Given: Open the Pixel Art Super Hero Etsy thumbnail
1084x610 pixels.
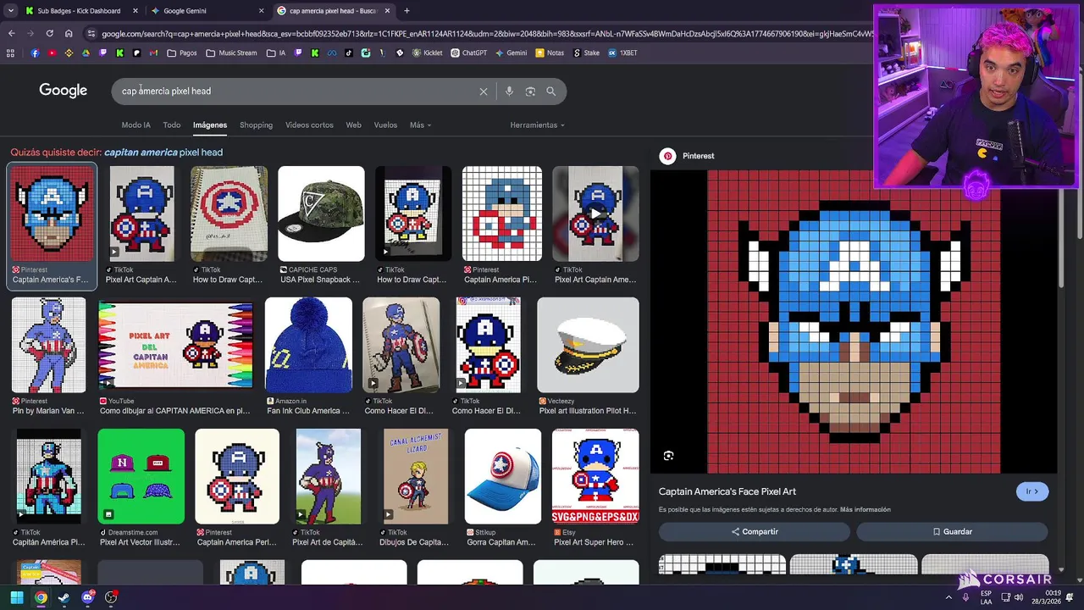Looking at the screenshot, I should point(595,476).
